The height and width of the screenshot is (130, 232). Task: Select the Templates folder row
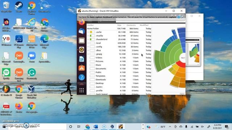coord(119,76)
